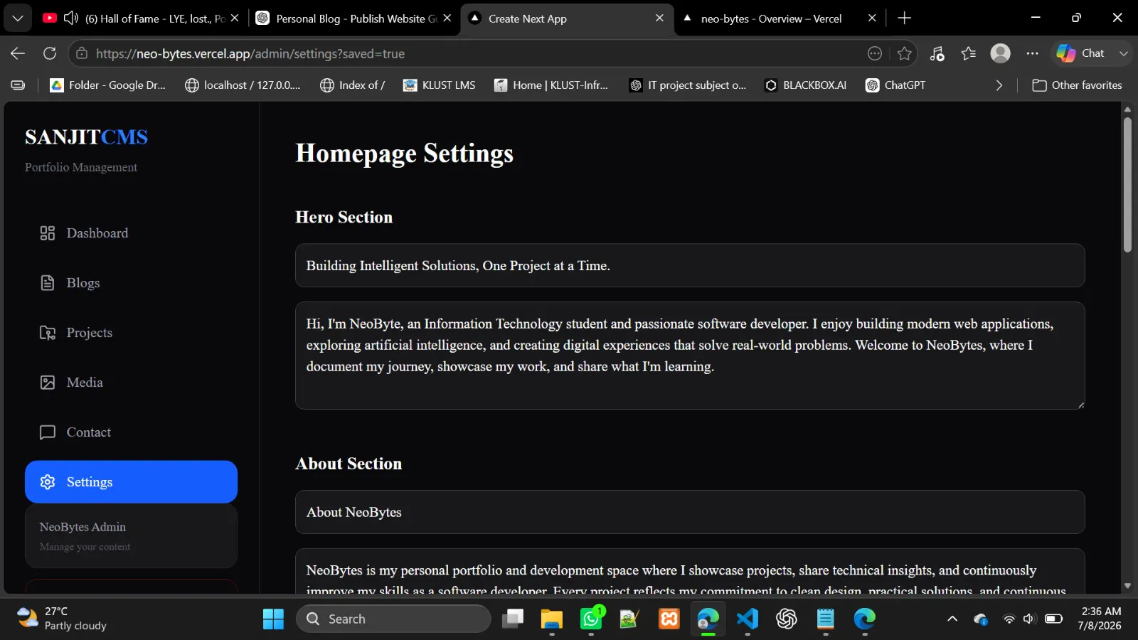Image resolution: width=1138 pixels, height=640 pixels.
Task: Open the Wi-Fi network icon
Action: tap(1009, 619)
